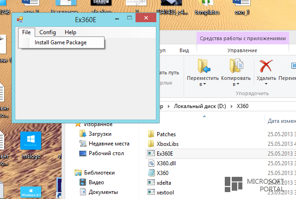Close the Ex360E window
This screenshot has width=296, height=199.
[146, 18]
